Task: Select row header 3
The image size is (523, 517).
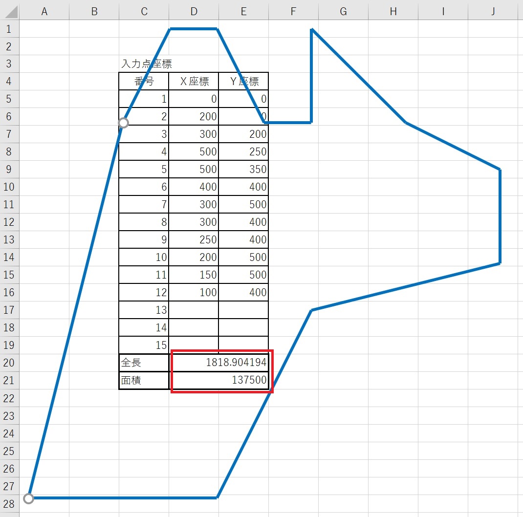Action: click(x=9, y=64)
